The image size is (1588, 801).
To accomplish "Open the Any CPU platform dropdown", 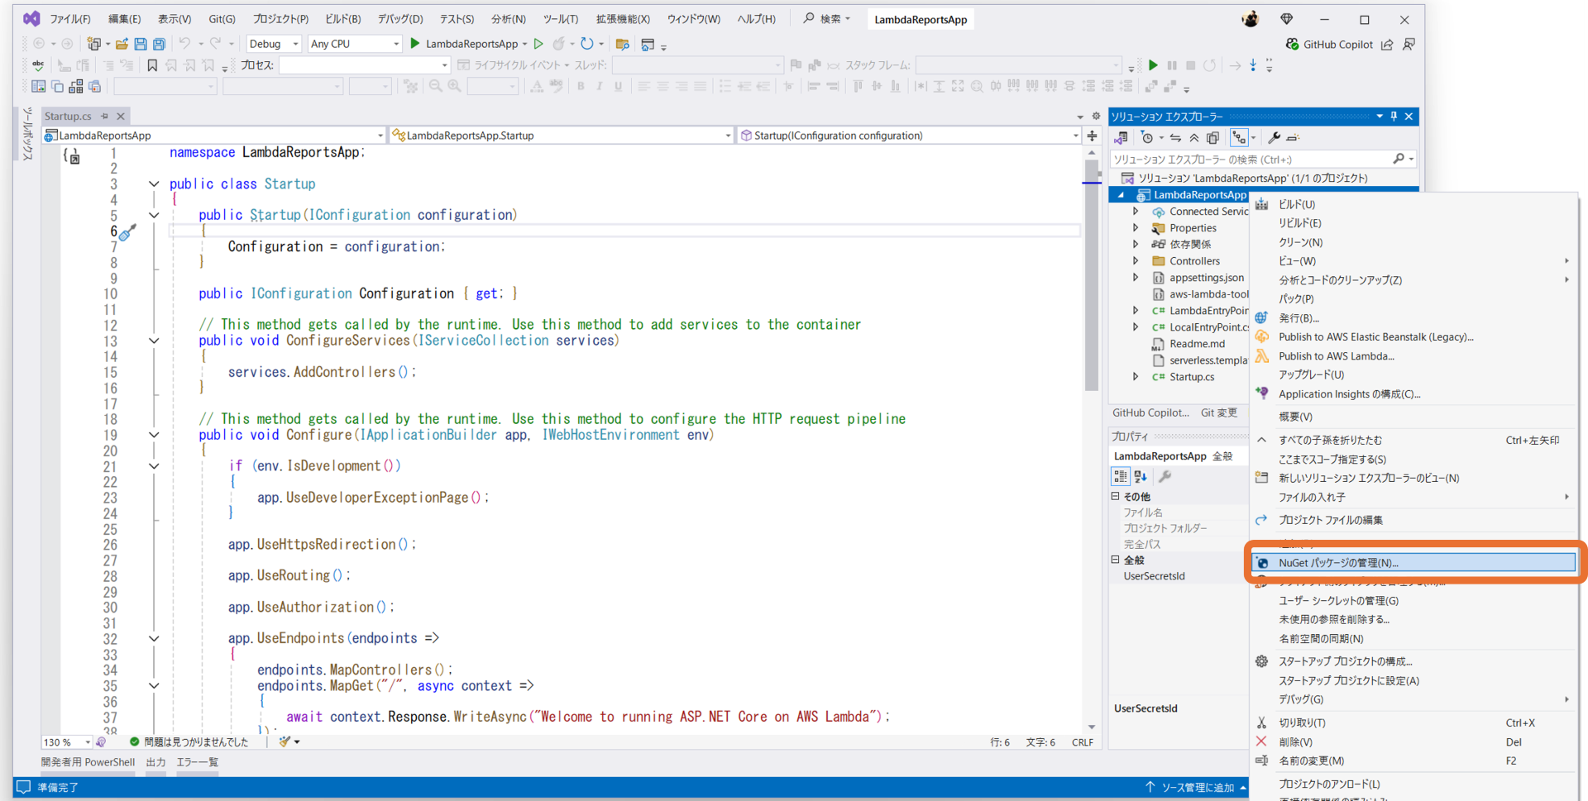I will click(x=354, y=44).
